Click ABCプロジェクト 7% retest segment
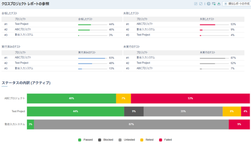Screen dimensions: 251x144 [x=123, y=98]
